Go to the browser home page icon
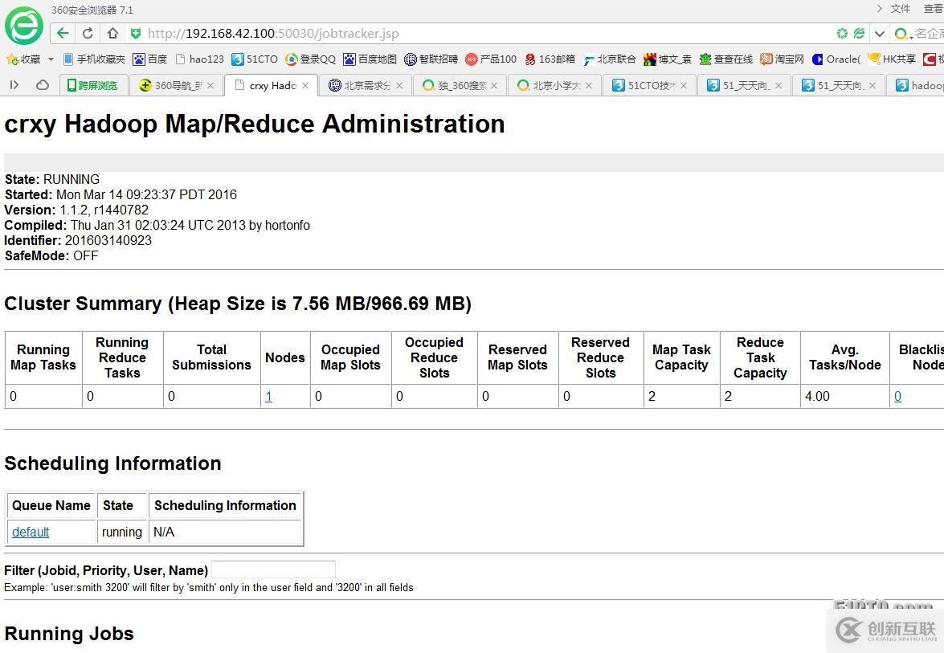944x653 pixels. (112, 34)
